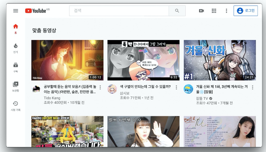Open the 공부할때 듣는 음악 모음 title
Screen dimensions: 266x152
(x=70, y=89)
